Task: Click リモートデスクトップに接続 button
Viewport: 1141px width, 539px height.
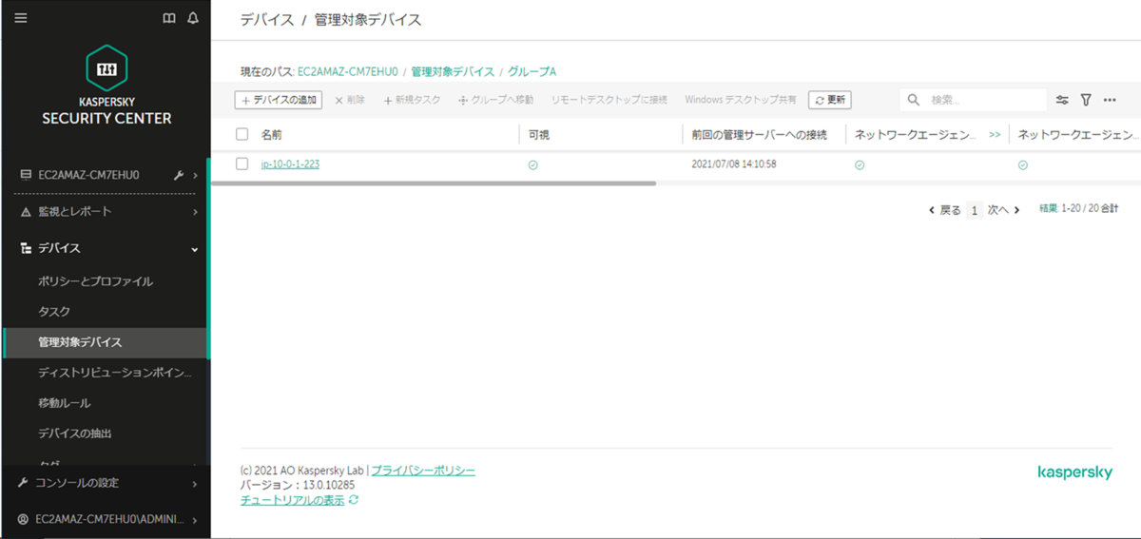Action: coord(609,100)
